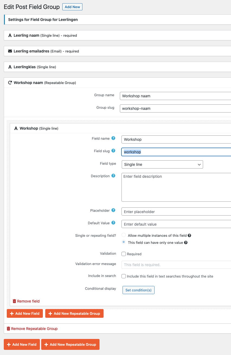Enable Include this field in text searches
The image size is (231, 355).
click(x=124, y=276)
